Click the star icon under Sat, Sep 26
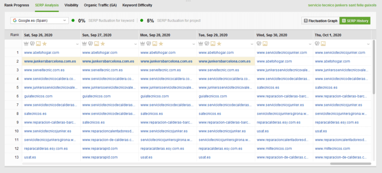This screenshot has height=173, width=382. [x=44, y=44]
